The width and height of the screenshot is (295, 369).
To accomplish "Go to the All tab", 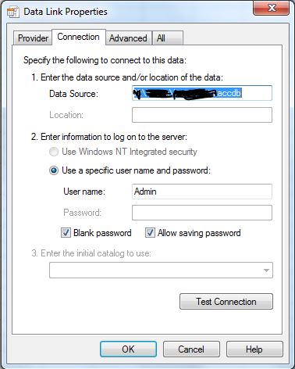I will (168, 38).
